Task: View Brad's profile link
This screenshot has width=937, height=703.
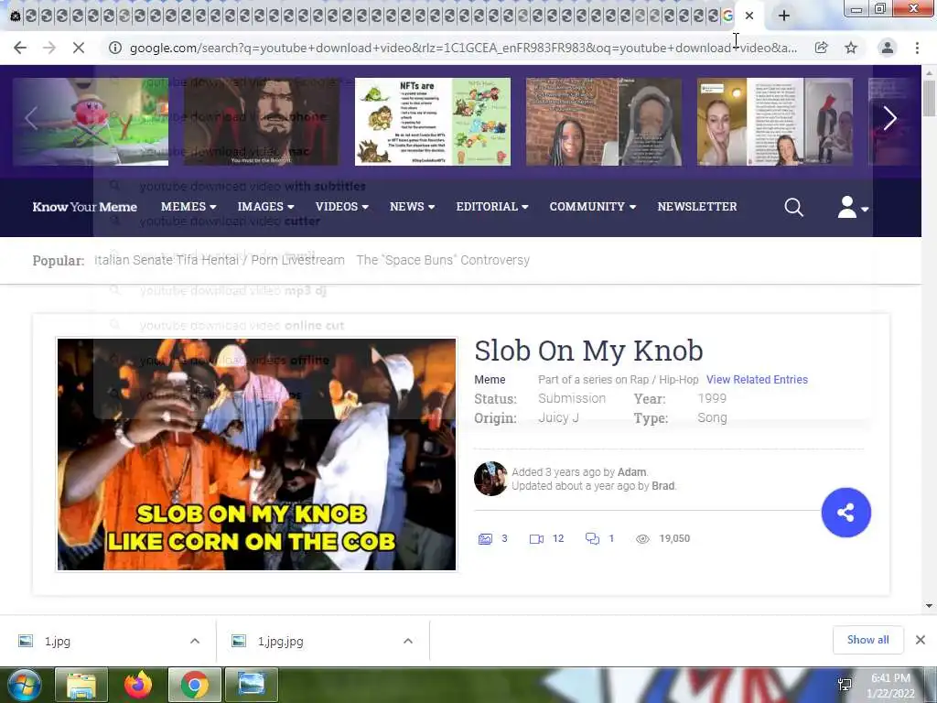Action: pos(662,486)
